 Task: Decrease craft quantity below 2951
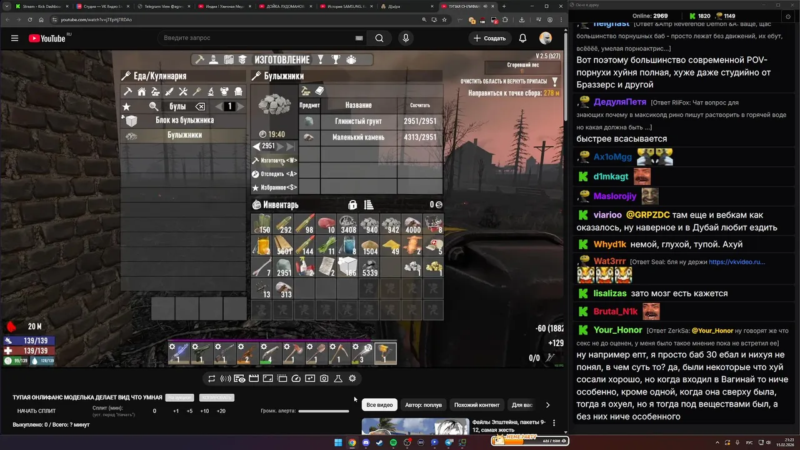(x=257, y=146)
